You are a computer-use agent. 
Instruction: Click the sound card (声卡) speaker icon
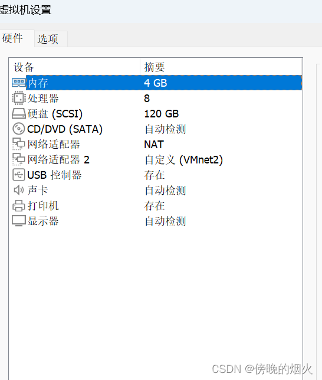pos(19,190)
